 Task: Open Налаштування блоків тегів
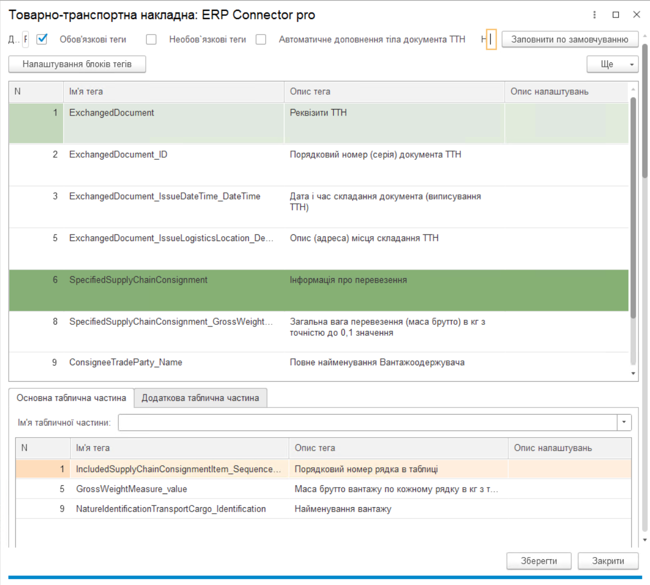77,64
